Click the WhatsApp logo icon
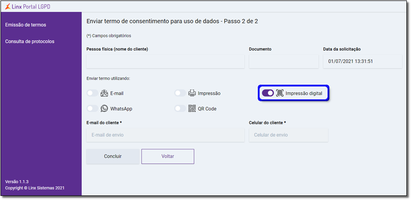The height and width of the screenshot is (200, 411). [104, 108]
